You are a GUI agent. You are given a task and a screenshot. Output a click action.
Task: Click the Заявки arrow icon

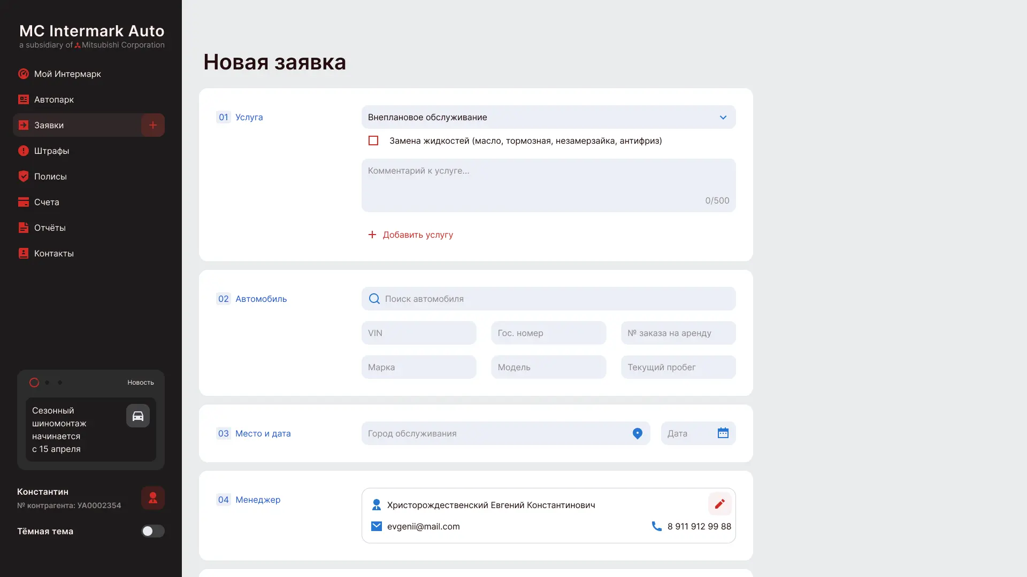[24, 125]
